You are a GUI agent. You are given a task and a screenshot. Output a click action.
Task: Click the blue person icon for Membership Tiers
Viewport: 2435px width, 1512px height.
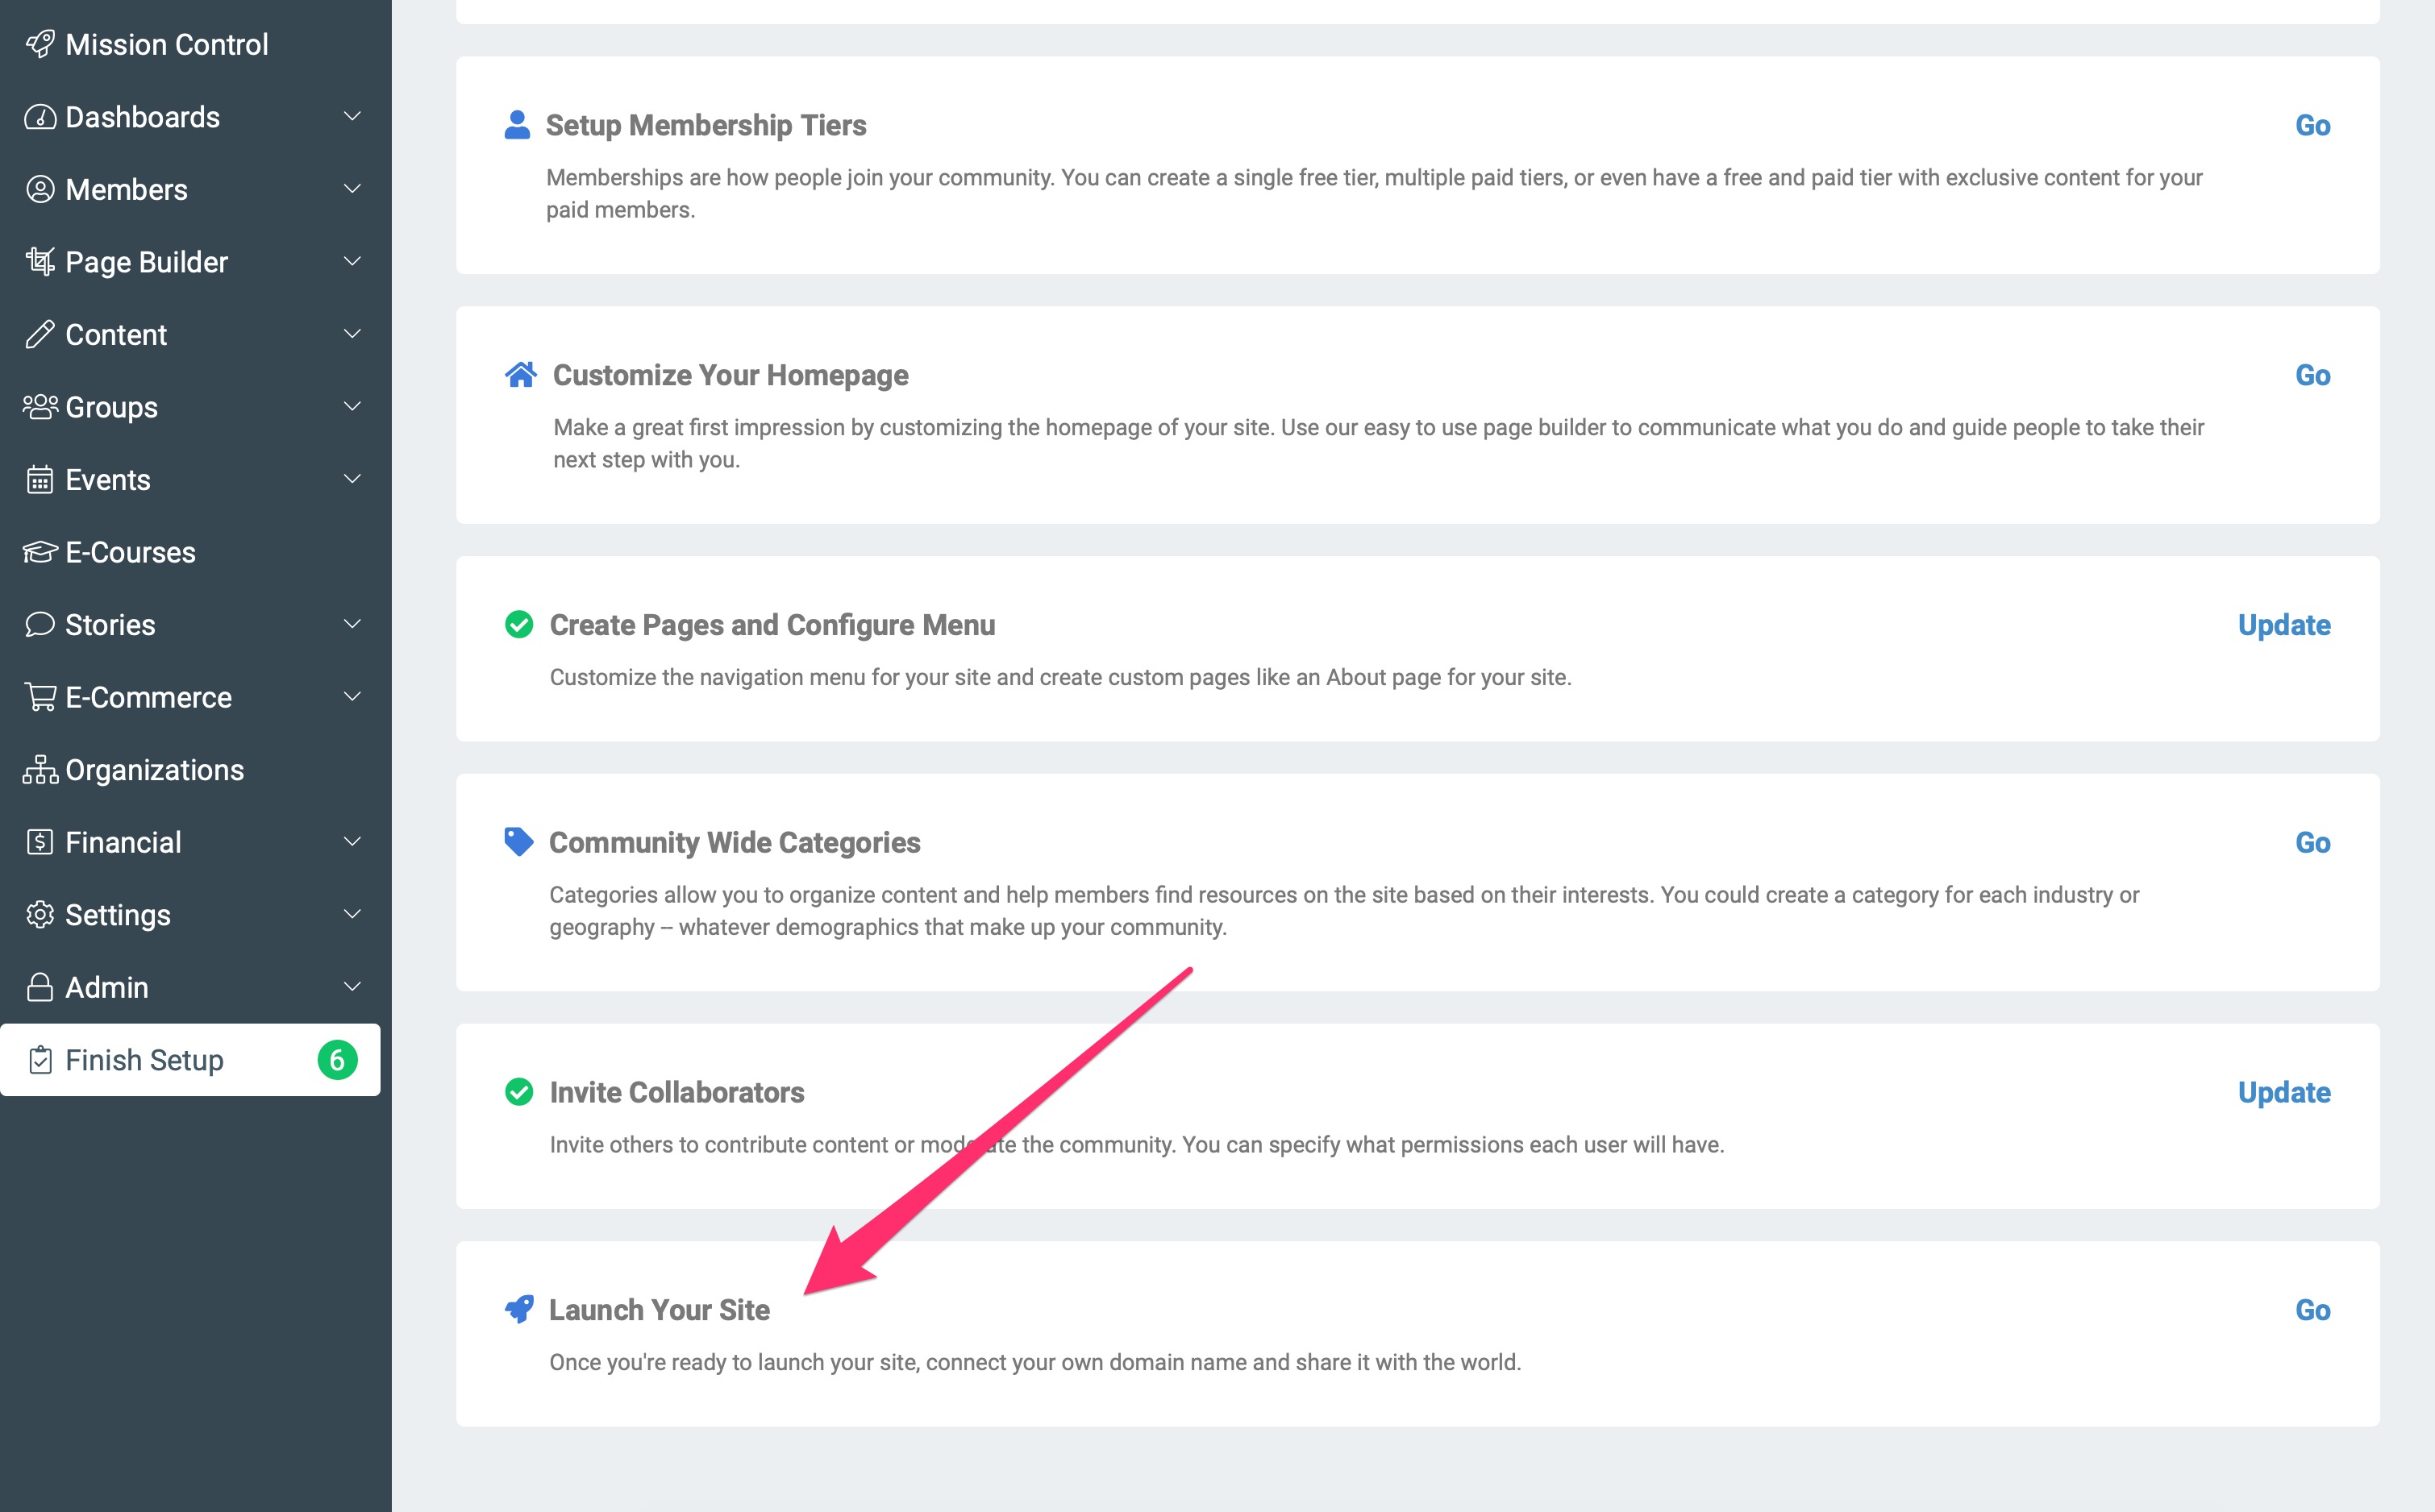(x=517, y=125)
